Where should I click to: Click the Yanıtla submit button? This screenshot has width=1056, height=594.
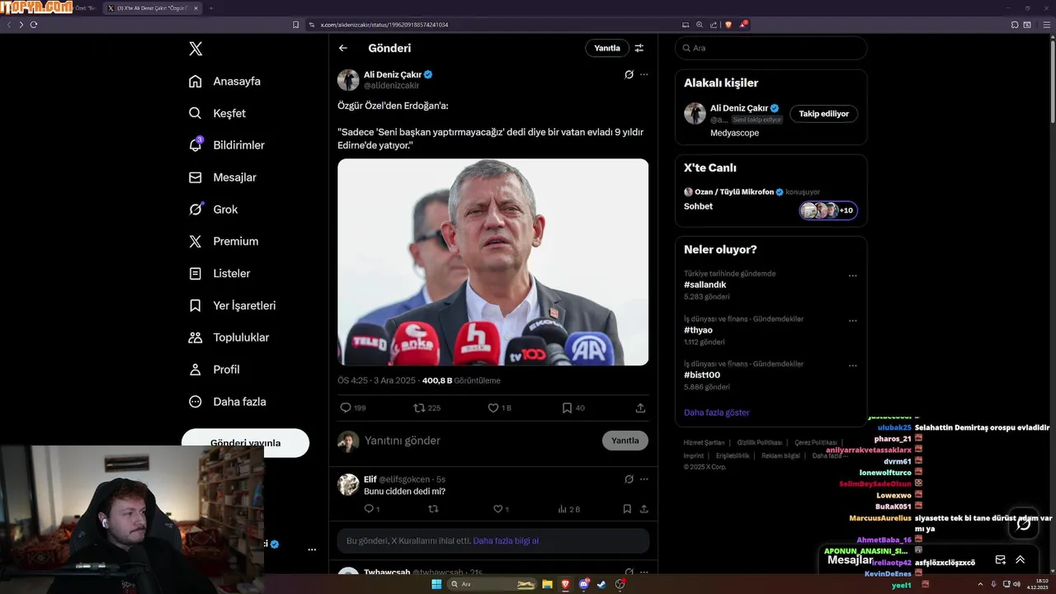[625, 441]
